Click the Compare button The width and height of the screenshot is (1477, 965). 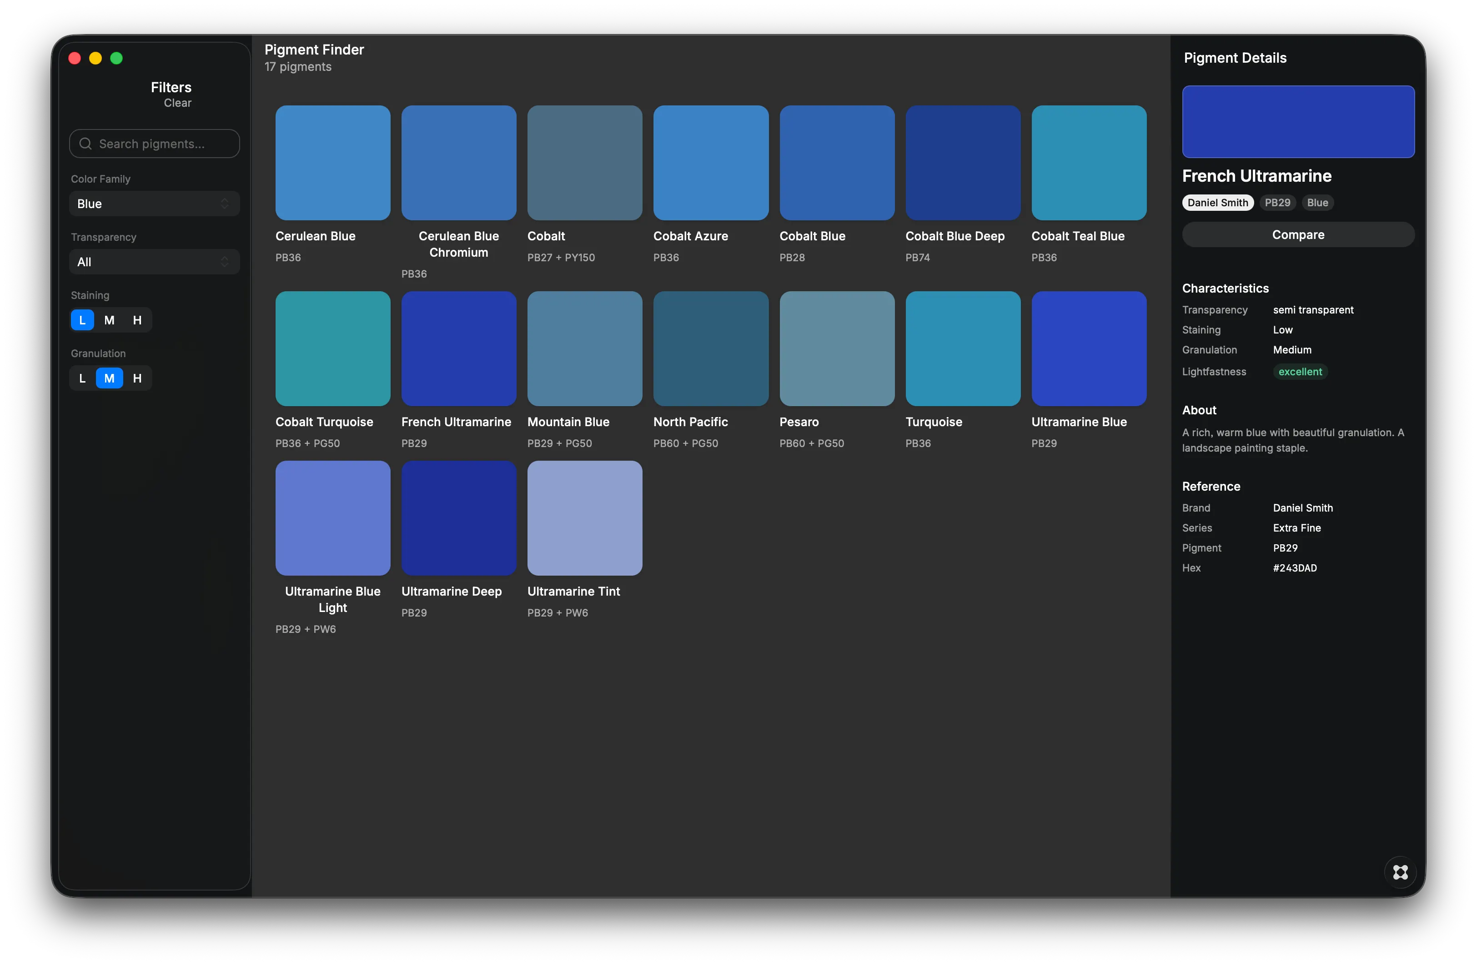pos(1298,234)
